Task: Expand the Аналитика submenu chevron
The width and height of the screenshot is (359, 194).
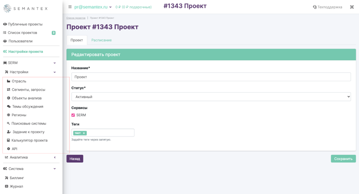Action: coord(55,158)
